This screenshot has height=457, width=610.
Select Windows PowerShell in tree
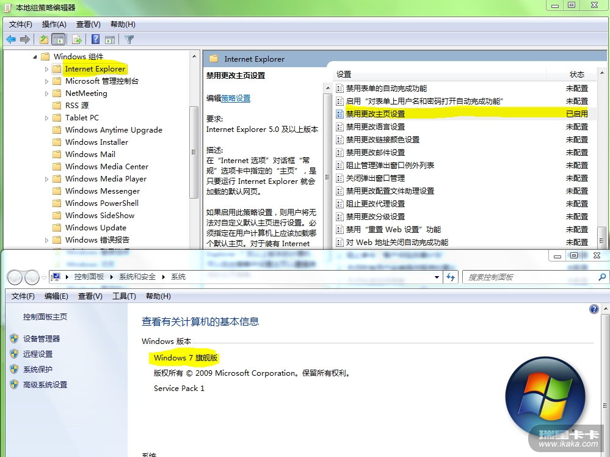[x=102, y=203]
